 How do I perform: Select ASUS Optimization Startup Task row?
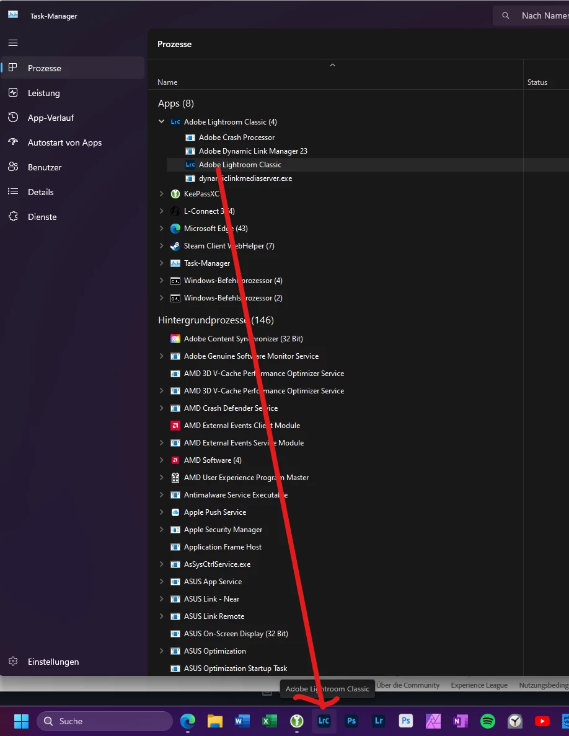coord(235,668)
